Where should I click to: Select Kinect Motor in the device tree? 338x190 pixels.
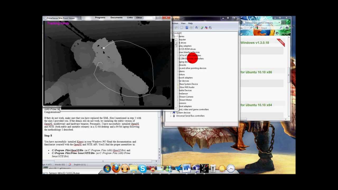pos(186,100)
